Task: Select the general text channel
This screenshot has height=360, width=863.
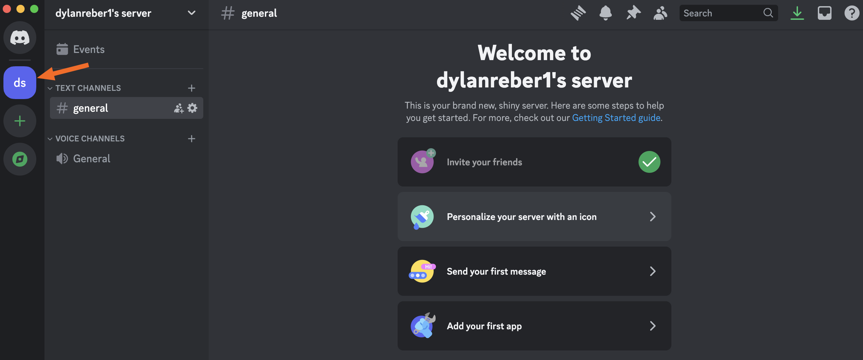Action: coord(127,108)
